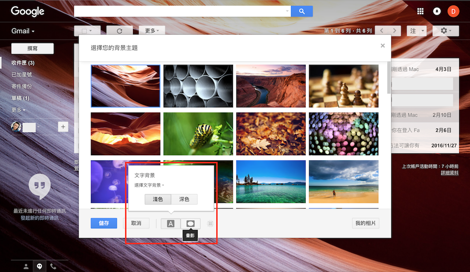Tick the select-all checkbox in toolbar
The height and width of the screenshot is (272, 470).
point(84,31)
